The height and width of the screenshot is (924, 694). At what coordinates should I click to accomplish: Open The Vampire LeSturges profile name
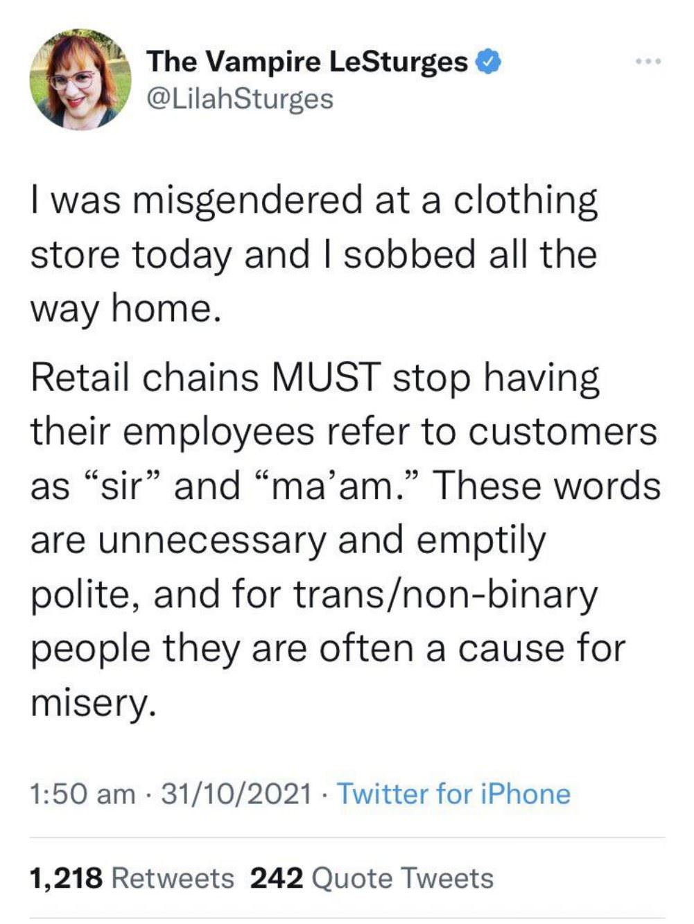coord(307,62)
